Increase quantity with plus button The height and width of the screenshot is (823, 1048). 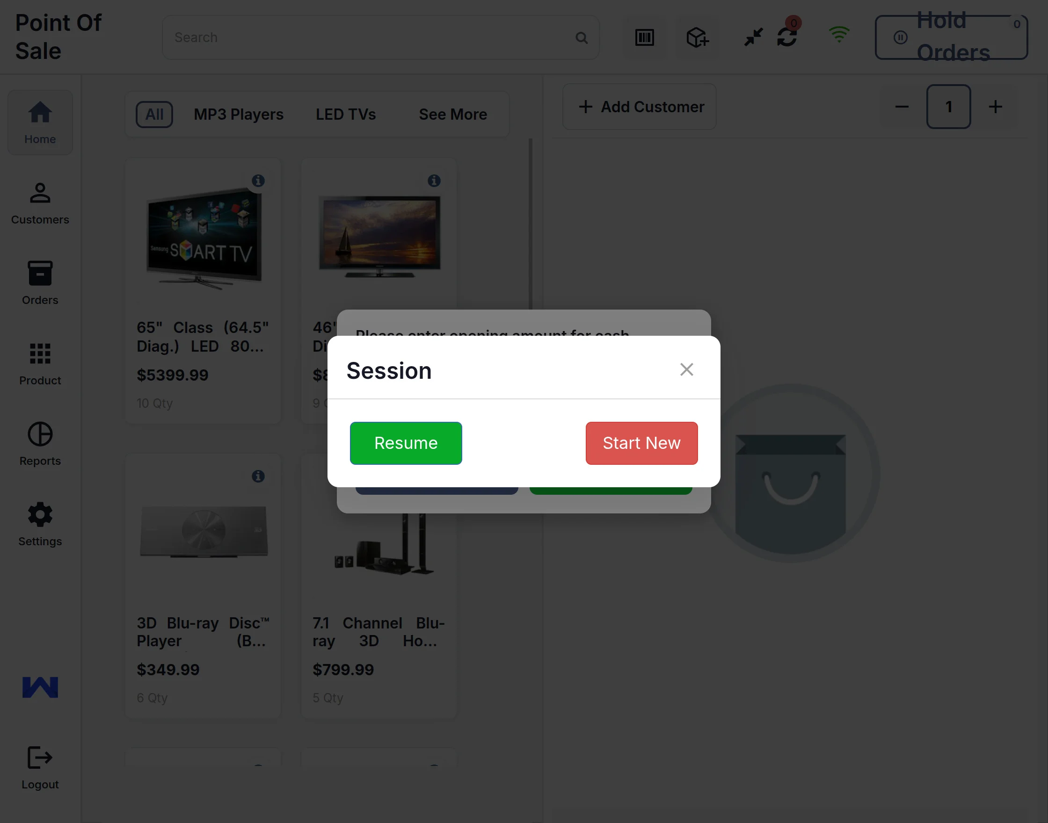[996, 107]
